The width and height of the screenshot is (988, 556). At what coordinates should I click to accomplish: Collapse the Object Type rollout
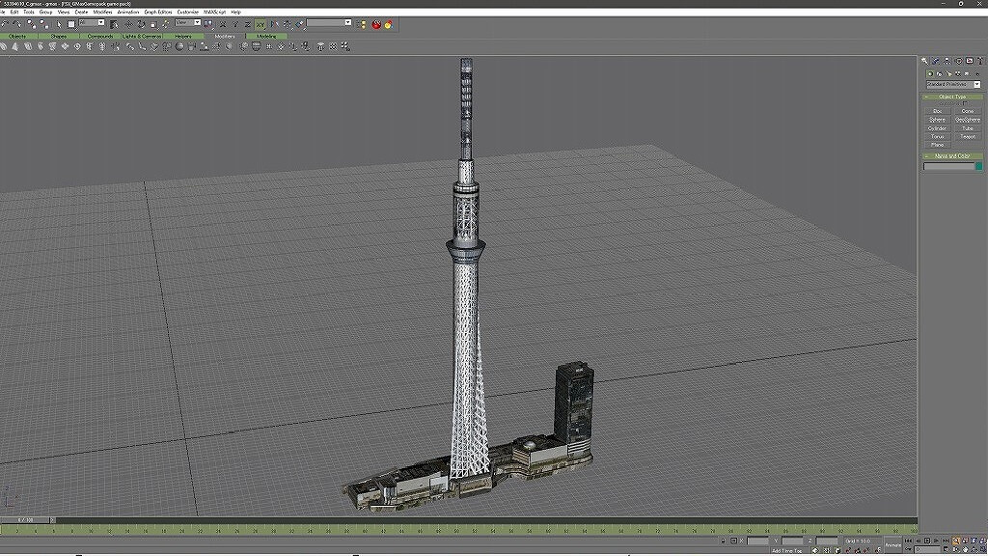pyautogui.click(x=952, y=97)
